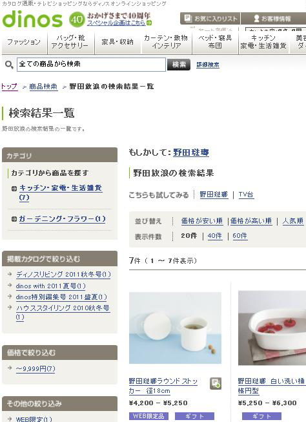The height and width of the screenshot is (422, 306).
Task: Click the 40th anniversary badge icon
Action: click(77, 19)
